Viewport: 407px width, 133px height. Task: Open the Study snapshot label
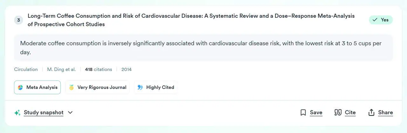(44, 113)
